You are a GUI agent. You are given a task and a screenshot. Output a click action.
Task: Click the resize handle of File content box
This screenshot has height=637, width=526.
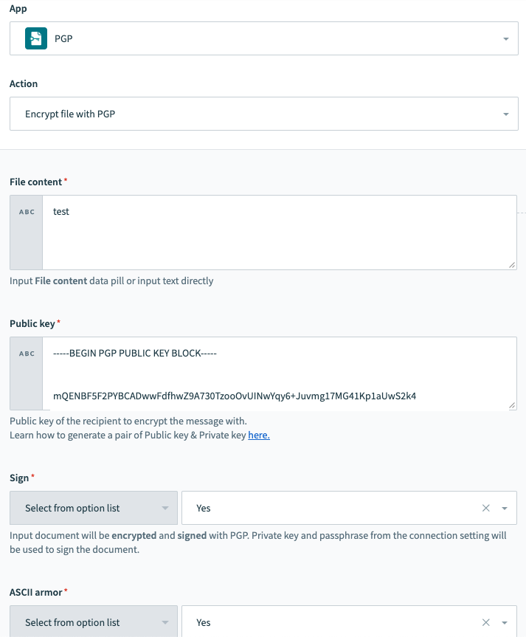tap(512, 266)
